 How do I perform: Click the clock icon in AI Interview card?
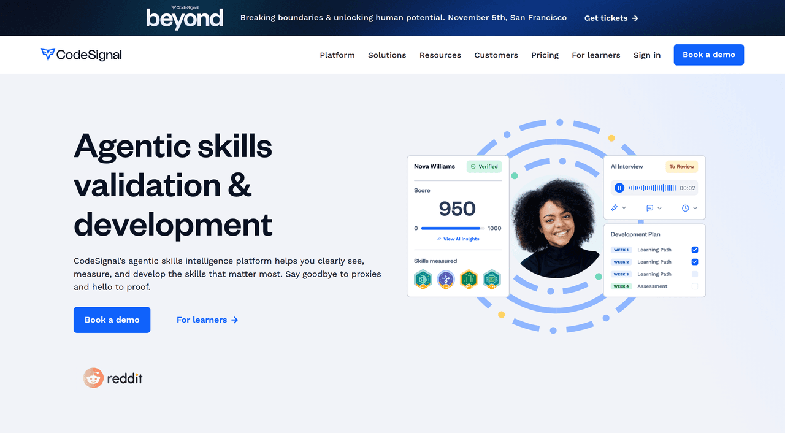(x=686, y=208)
